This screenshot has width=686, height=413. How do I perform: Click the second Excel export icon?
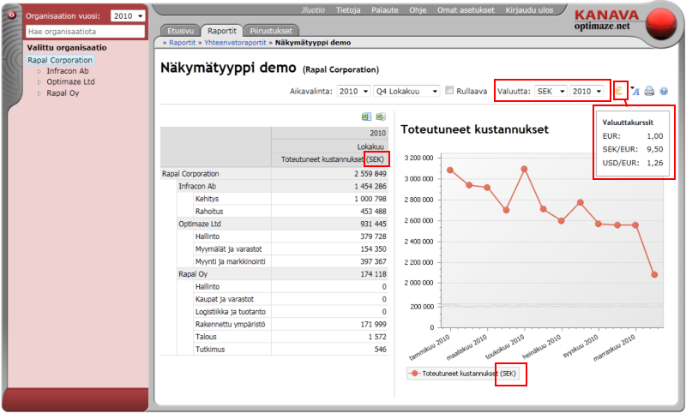click(x=380, y=117)
